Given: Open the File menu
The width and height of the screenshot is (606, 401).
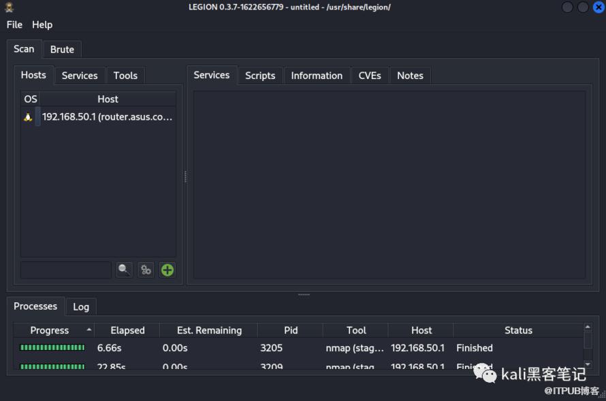Looking at the screenshot, I should point(14,25).
